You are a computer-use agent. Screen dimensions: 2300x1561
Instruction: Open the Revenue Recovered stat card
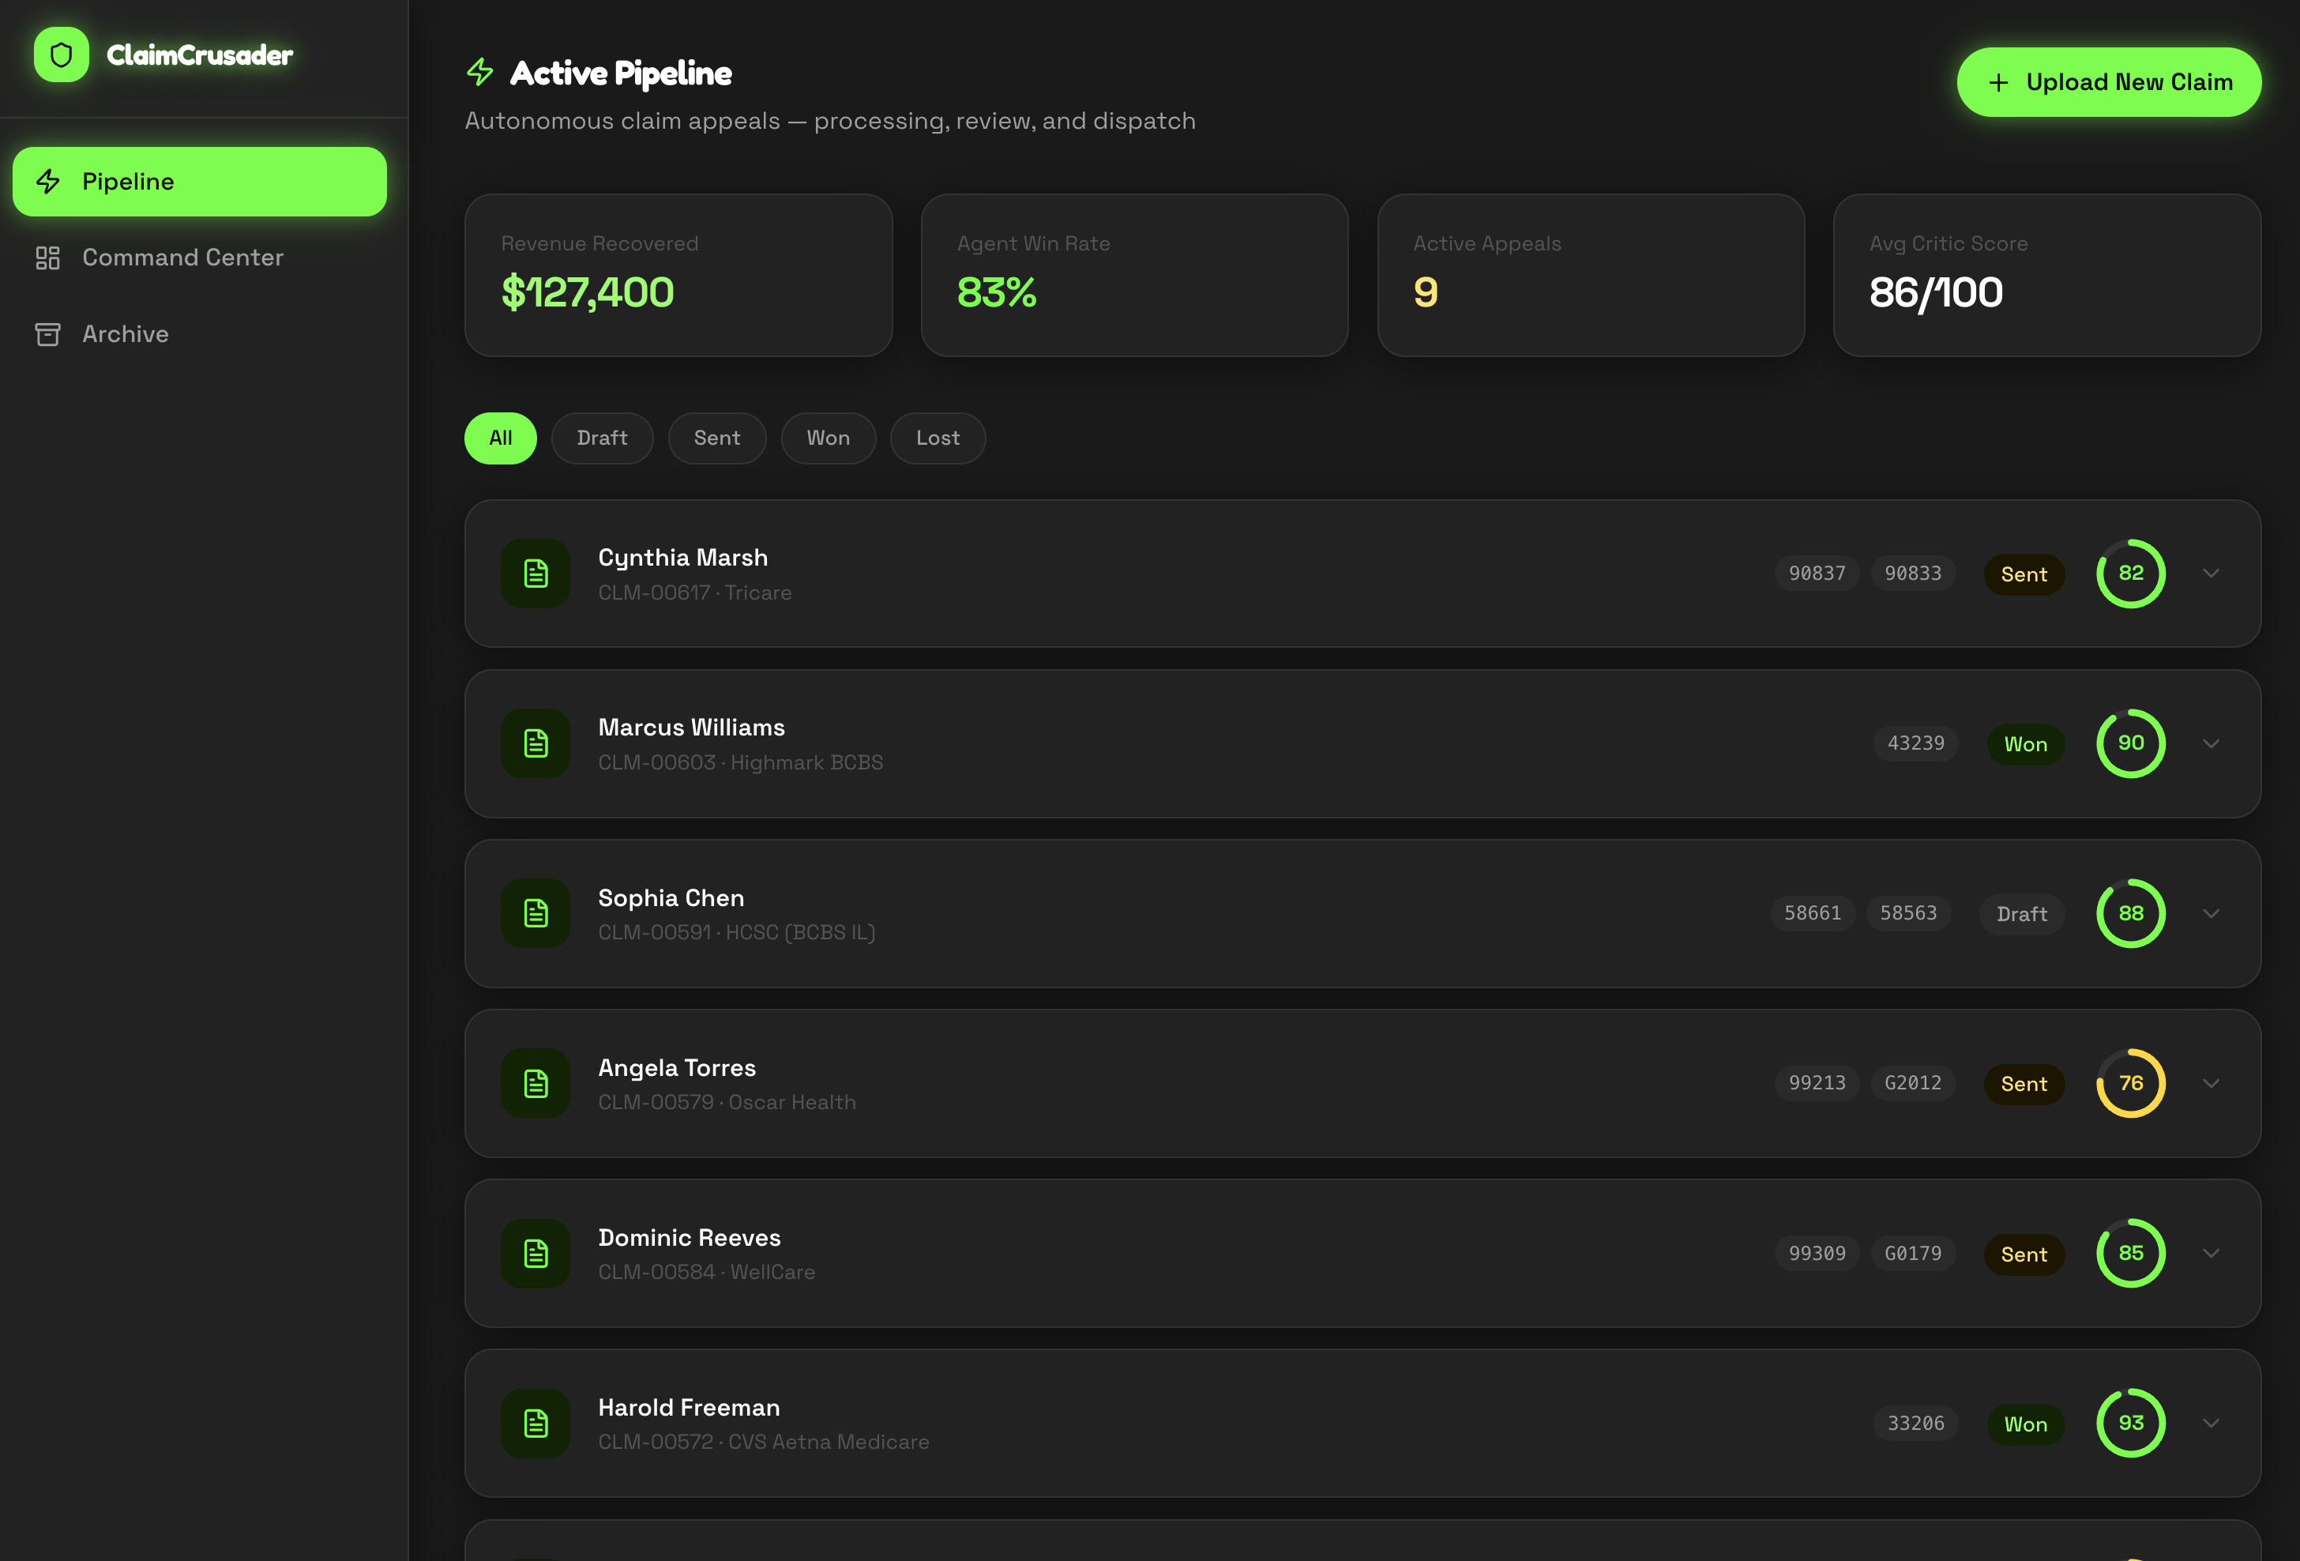pyautogui.click(x=678, y=275)
